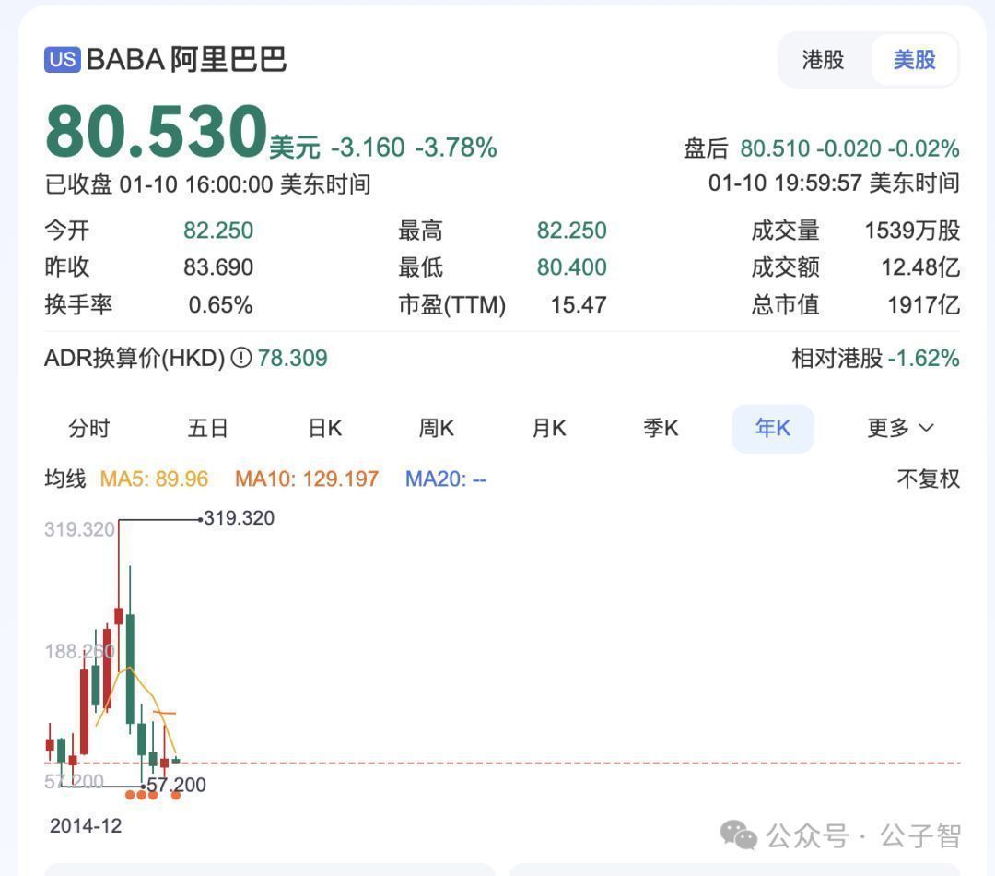Click the 已收盘 01-10 16:00:00 timestamp
This screenshot has width=995, height=876.
207,184
